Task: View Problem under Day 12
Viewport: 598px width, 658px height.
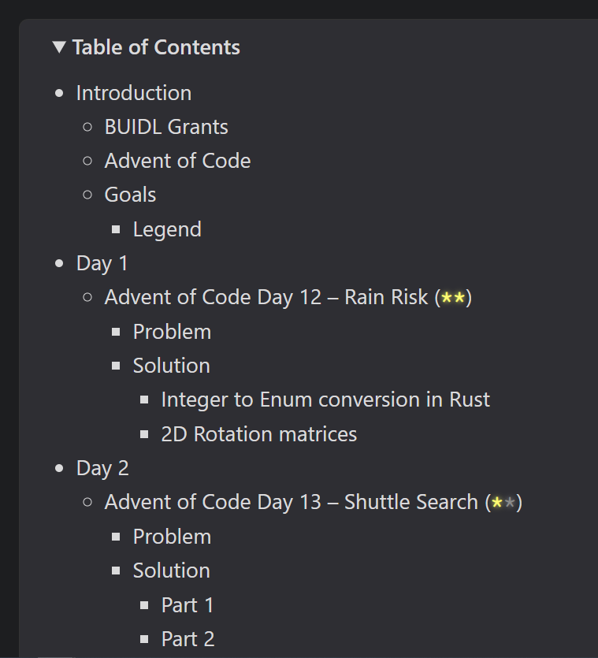Action: tap(172, 331)
